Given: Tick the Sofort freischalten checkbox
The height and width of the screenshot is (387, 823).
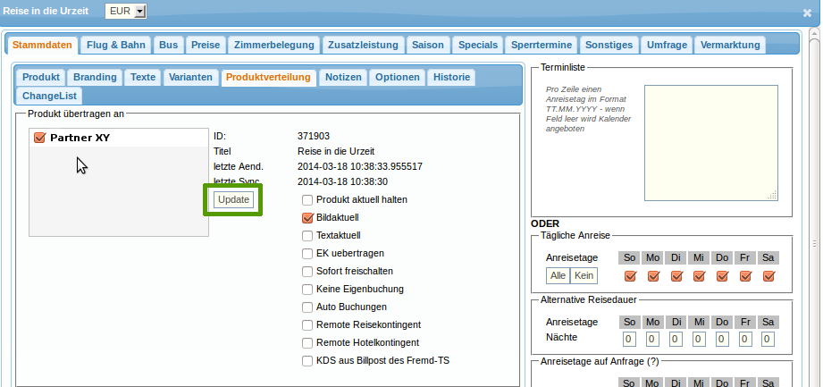Looking at the screenshot, I should click(x=308, y=271).
